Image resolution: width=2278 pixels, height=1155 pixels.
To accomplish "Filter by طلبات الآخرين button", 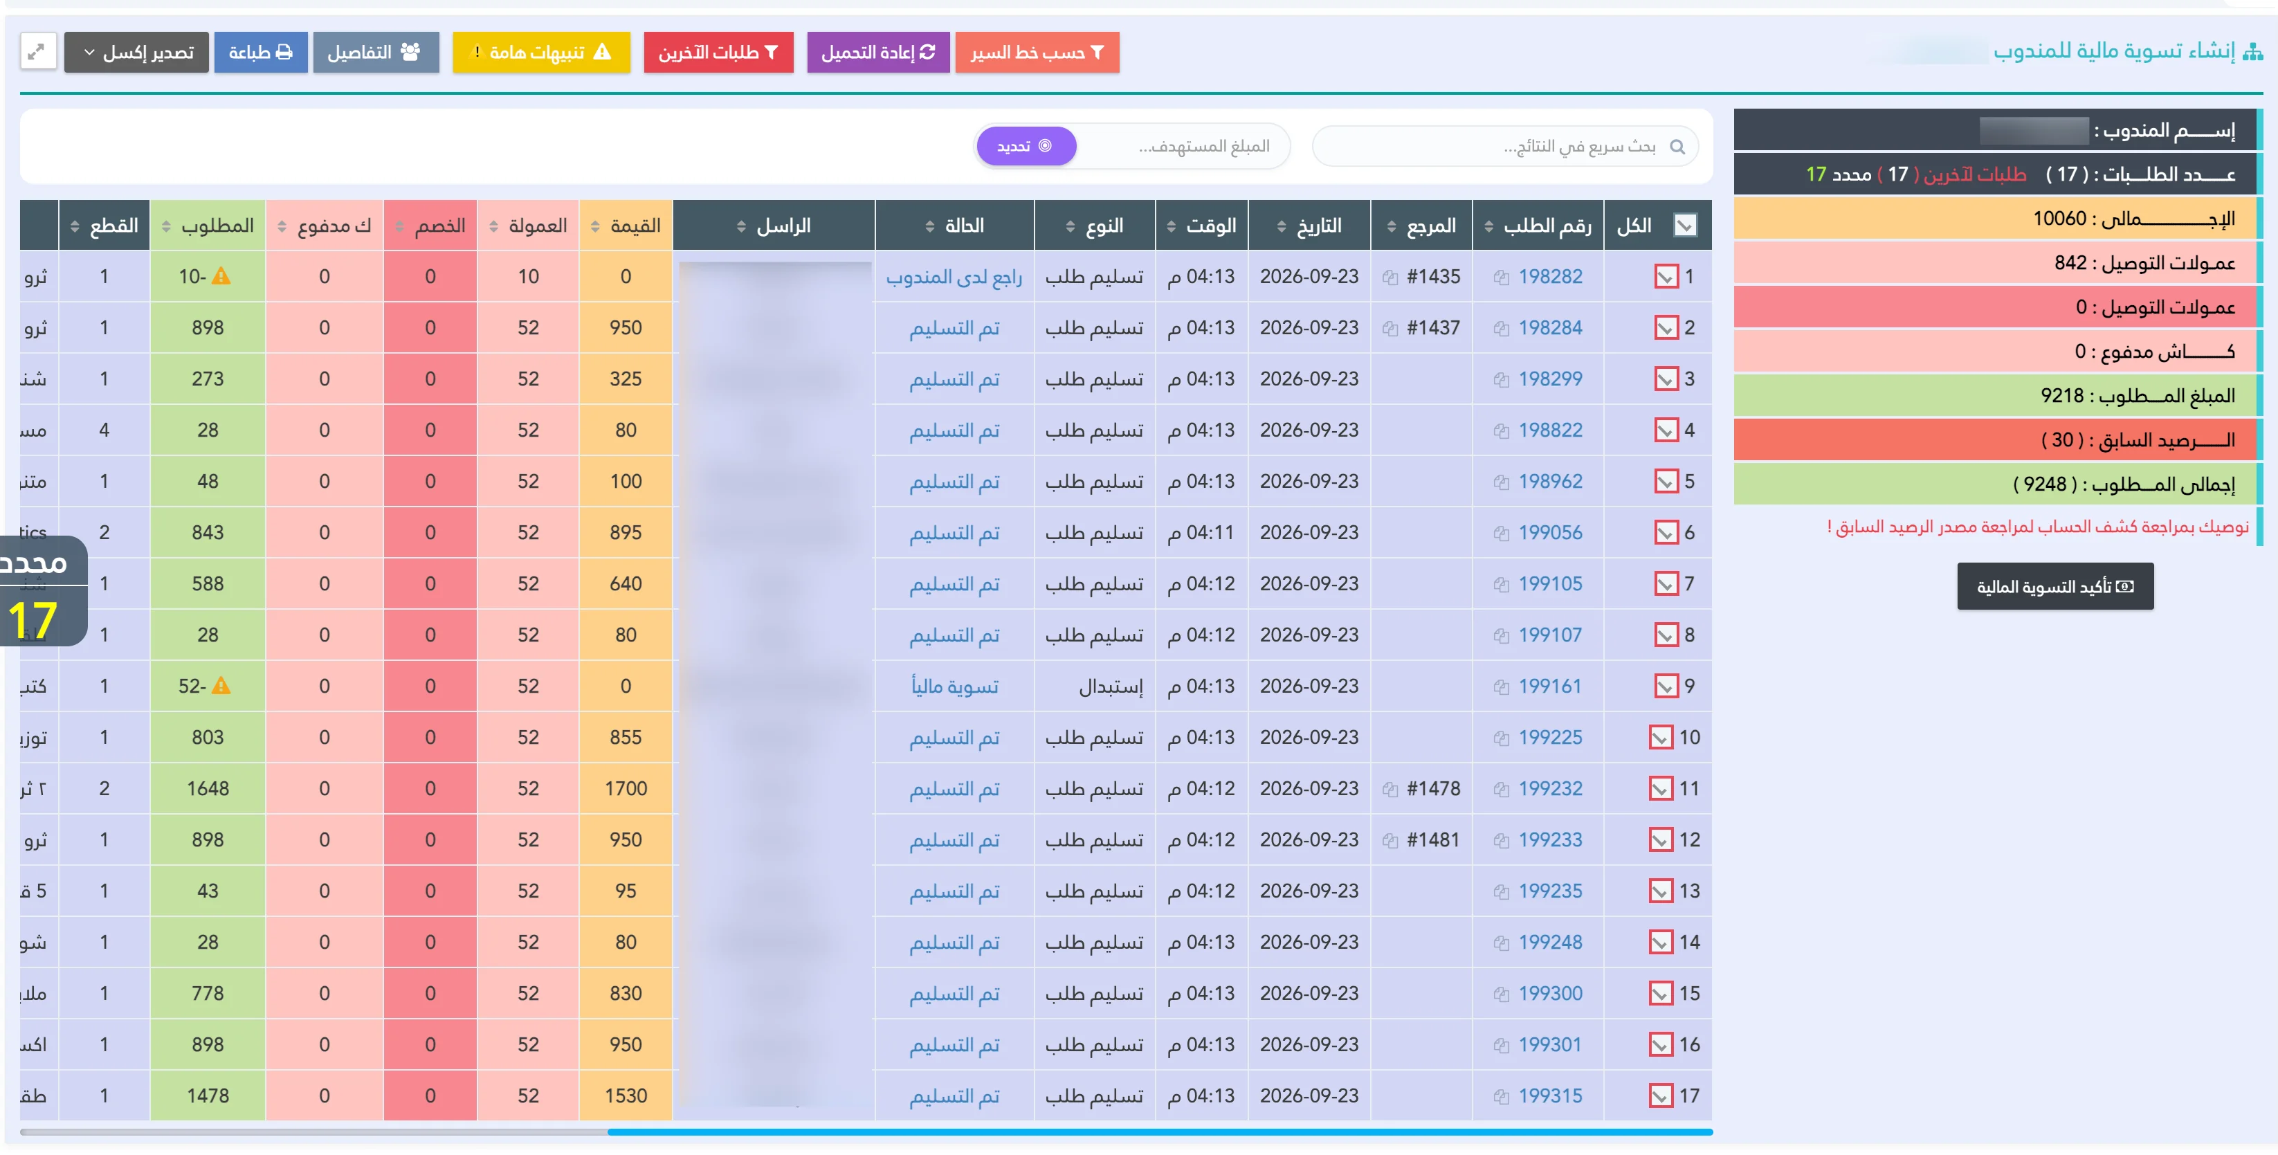I will [718, 52].
